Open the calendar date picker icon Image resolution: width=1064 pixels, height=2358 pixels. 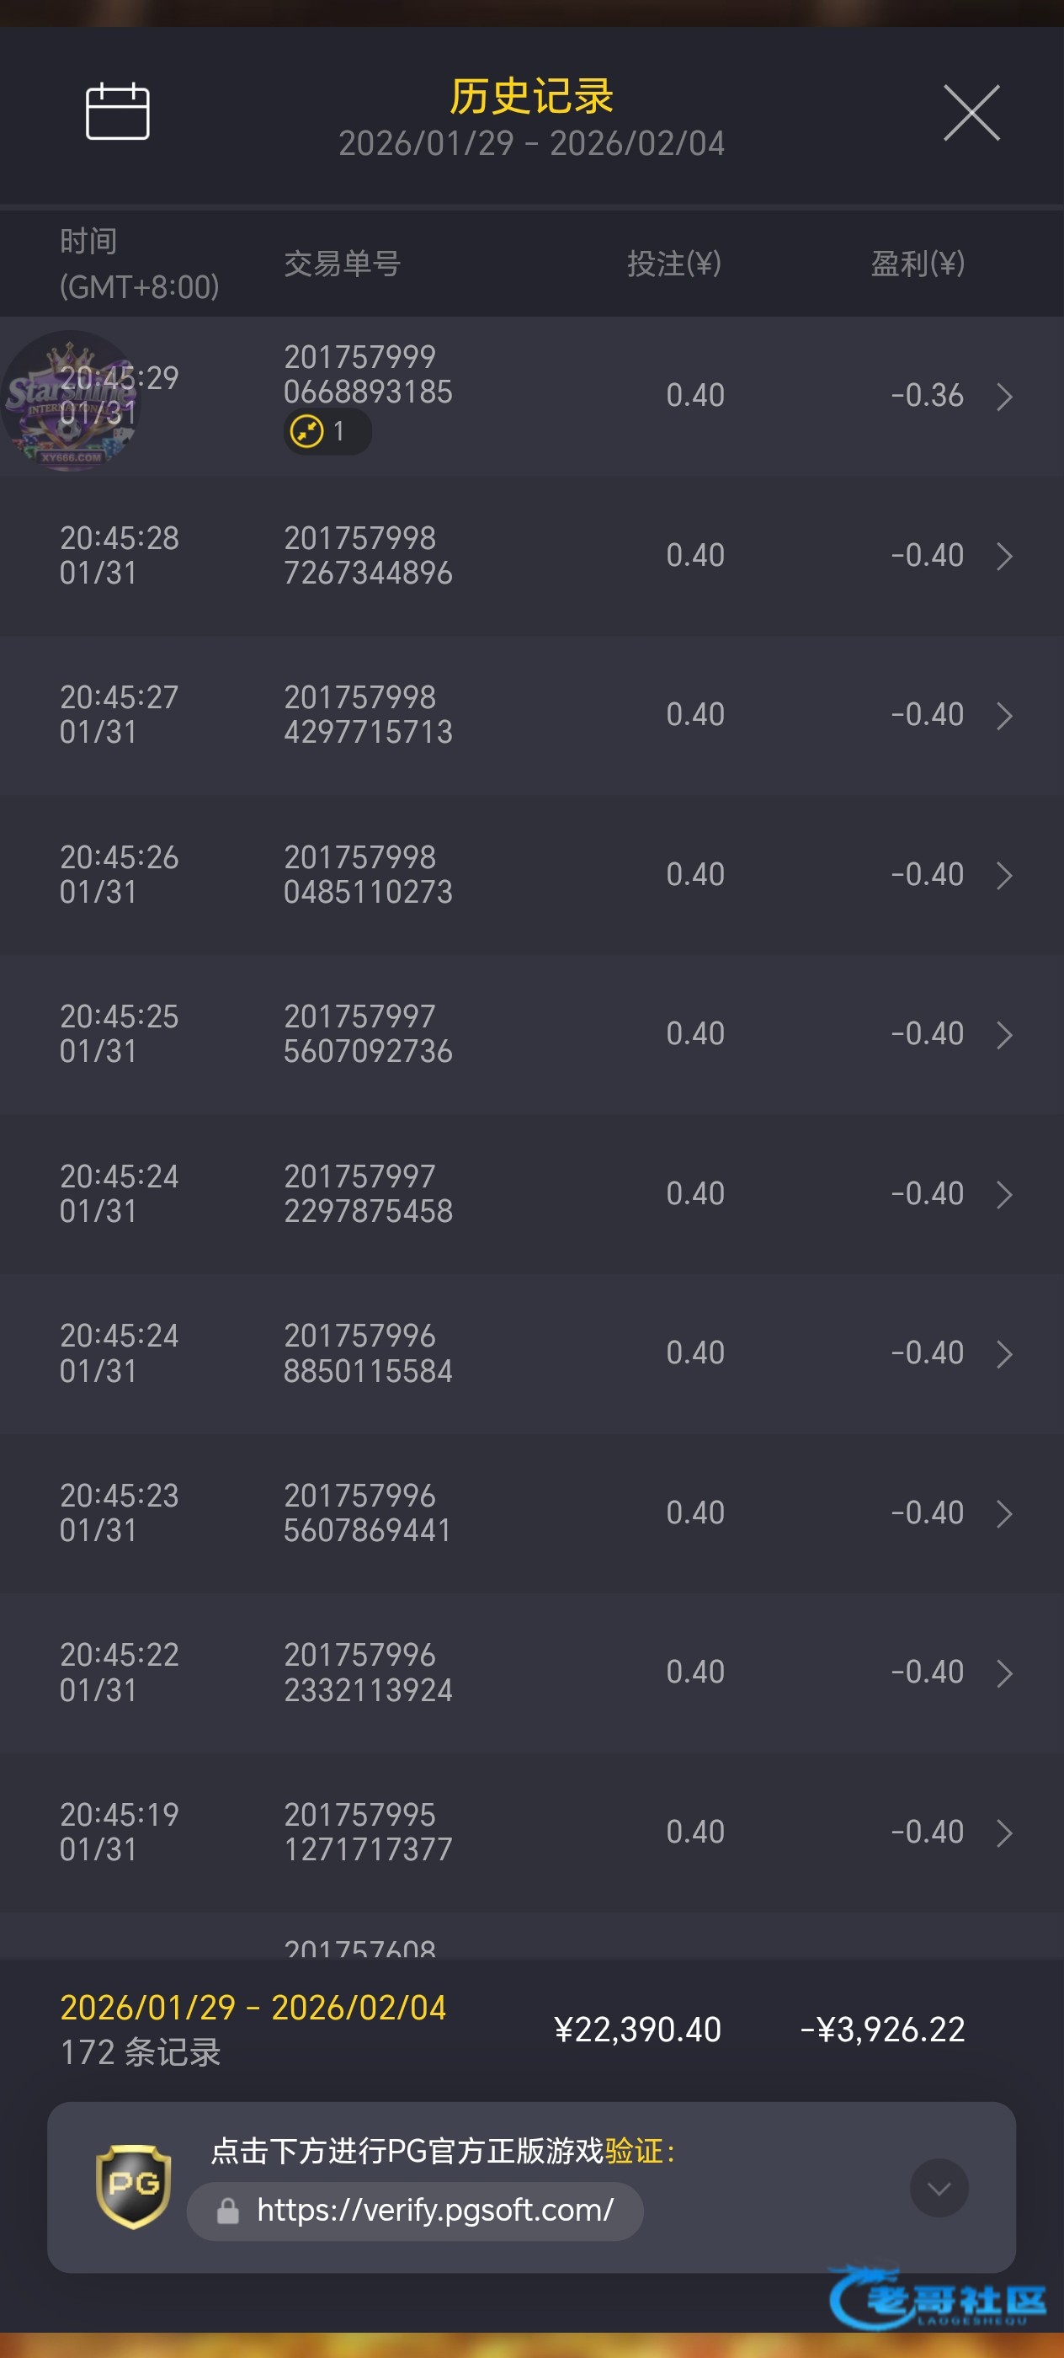tap(117, 112)
